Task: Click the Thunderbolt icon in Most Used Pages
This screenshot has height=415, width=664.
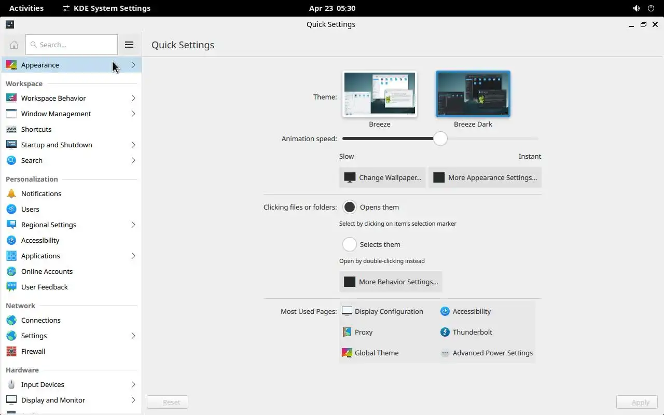Action: pyautogui.click(x=445, y=332)
